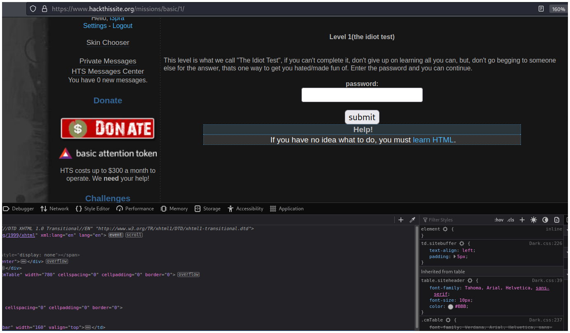Open the Network devtools tab
The image size is (570, 333).
(55, 209)
